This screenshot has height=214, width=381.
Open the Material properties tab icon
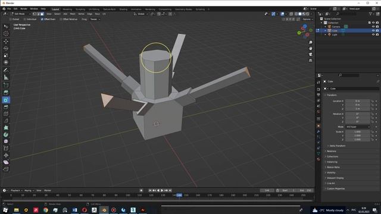point(318,159)
